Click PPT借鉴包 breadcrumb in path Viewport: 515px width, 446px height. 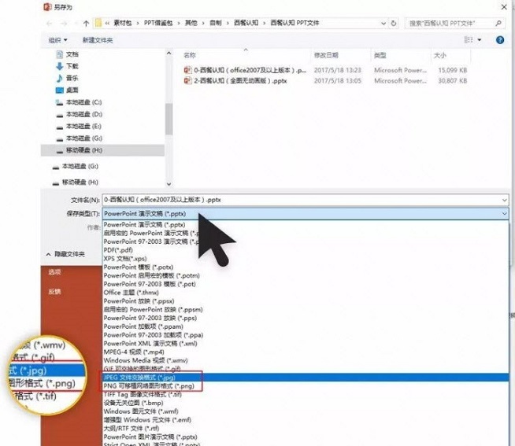pyautogui.click(x=158, y=23)
